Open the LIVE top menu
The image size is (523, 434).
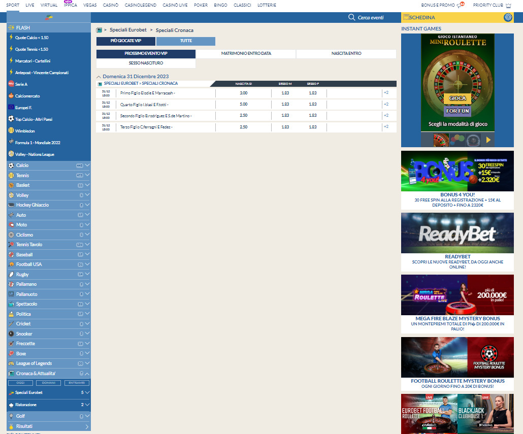pyautogui.click(x=29, y=5)
